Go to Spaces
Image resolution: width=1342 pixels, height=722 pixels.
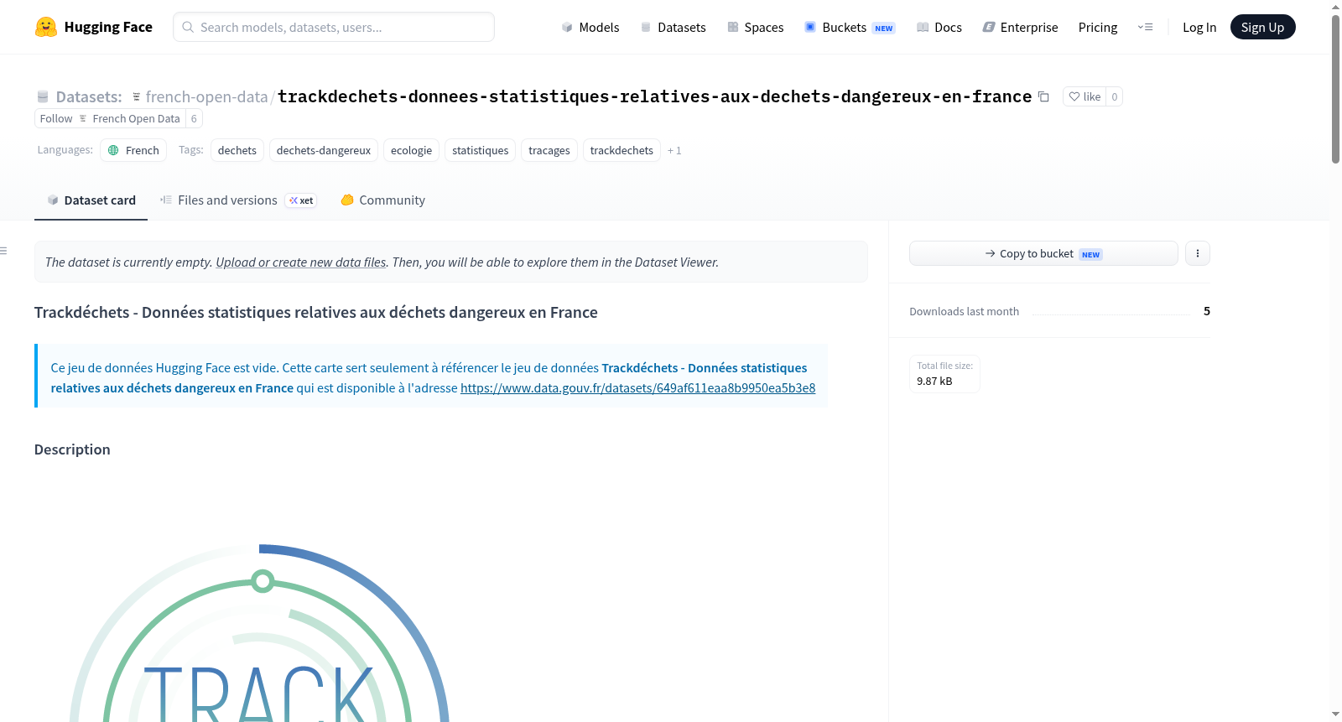pos(756,27)
